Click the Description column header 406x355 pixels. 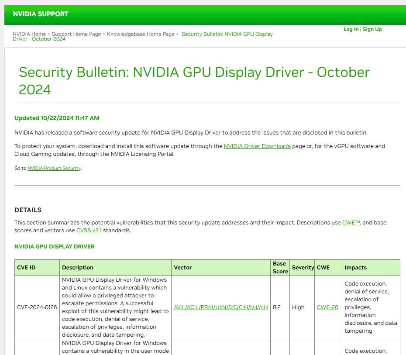pos(115,268)
